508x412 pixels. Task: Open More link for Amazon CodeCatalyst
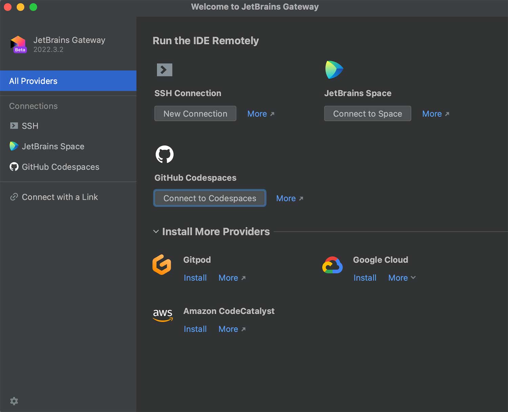[232, 329]
